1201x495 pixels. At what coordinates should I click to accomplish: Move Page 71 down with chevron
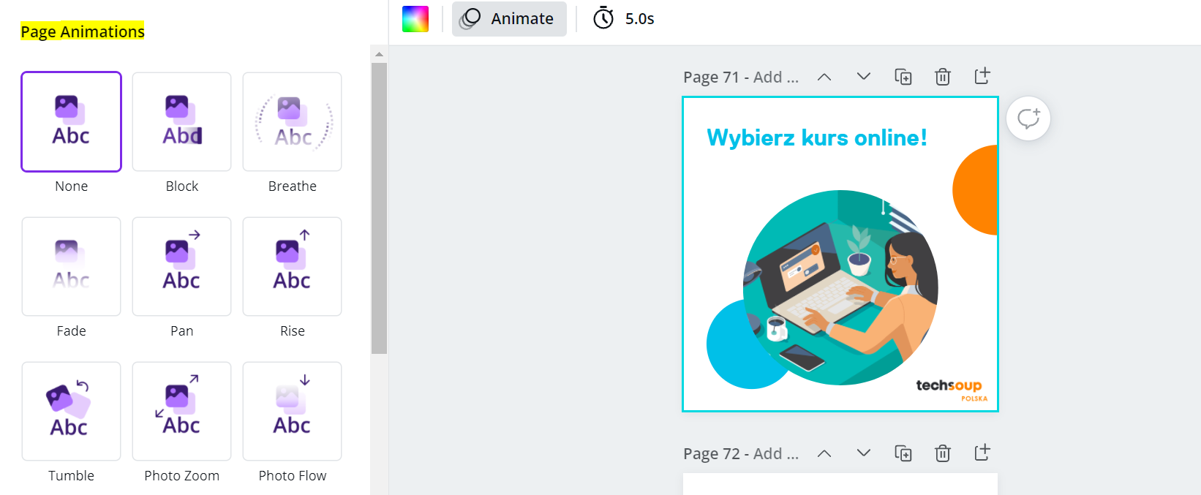tap(864, 77)
